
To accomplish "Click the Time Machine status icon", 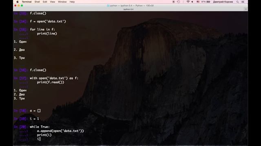I will pyautogui.click(x=179, y=2).
